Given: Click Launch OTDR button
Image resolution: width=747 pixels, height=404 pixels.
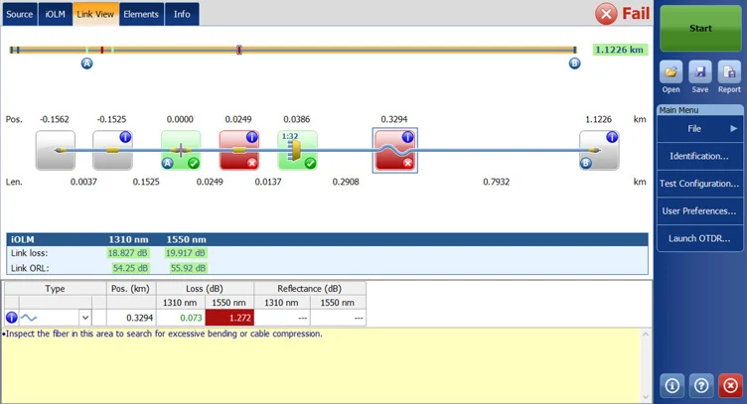Looking at the screenshot, I should [699, 238].
